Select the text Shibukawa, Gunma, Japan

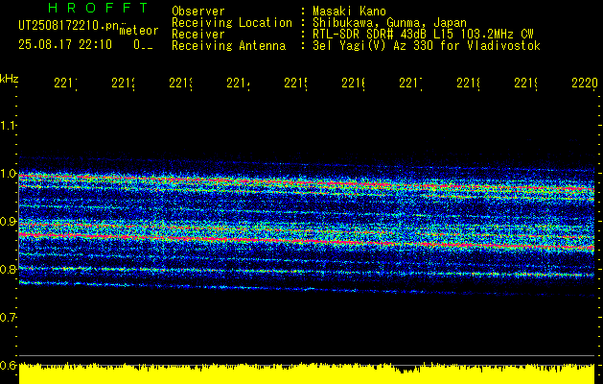click(389, 23)
